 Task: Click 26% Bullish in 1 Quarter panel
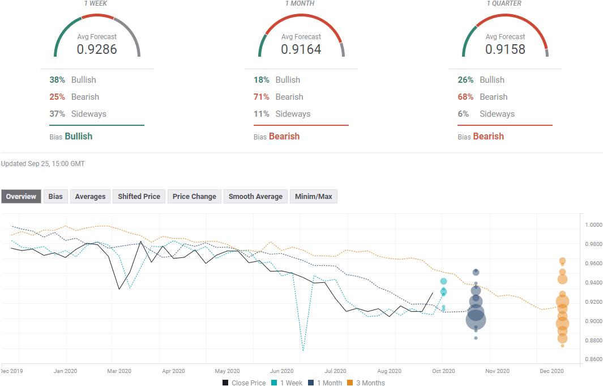pos(481,80)
